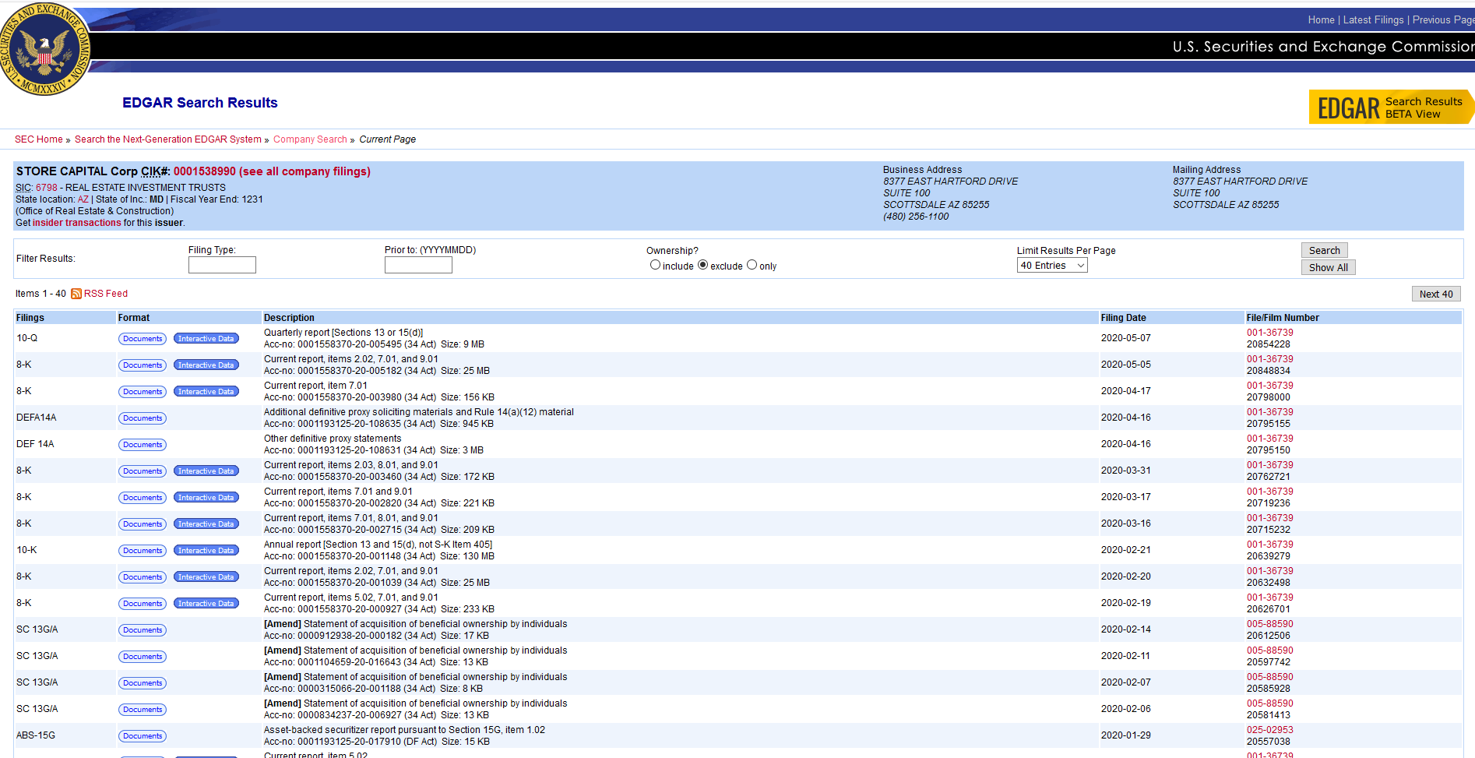Open file number 001-36739 for the 10-Q row
The image size is (1475, 758).
pos(1269,333)
